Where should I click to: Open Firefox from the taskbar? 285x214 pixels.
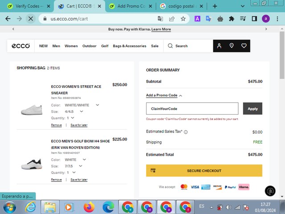89,207
